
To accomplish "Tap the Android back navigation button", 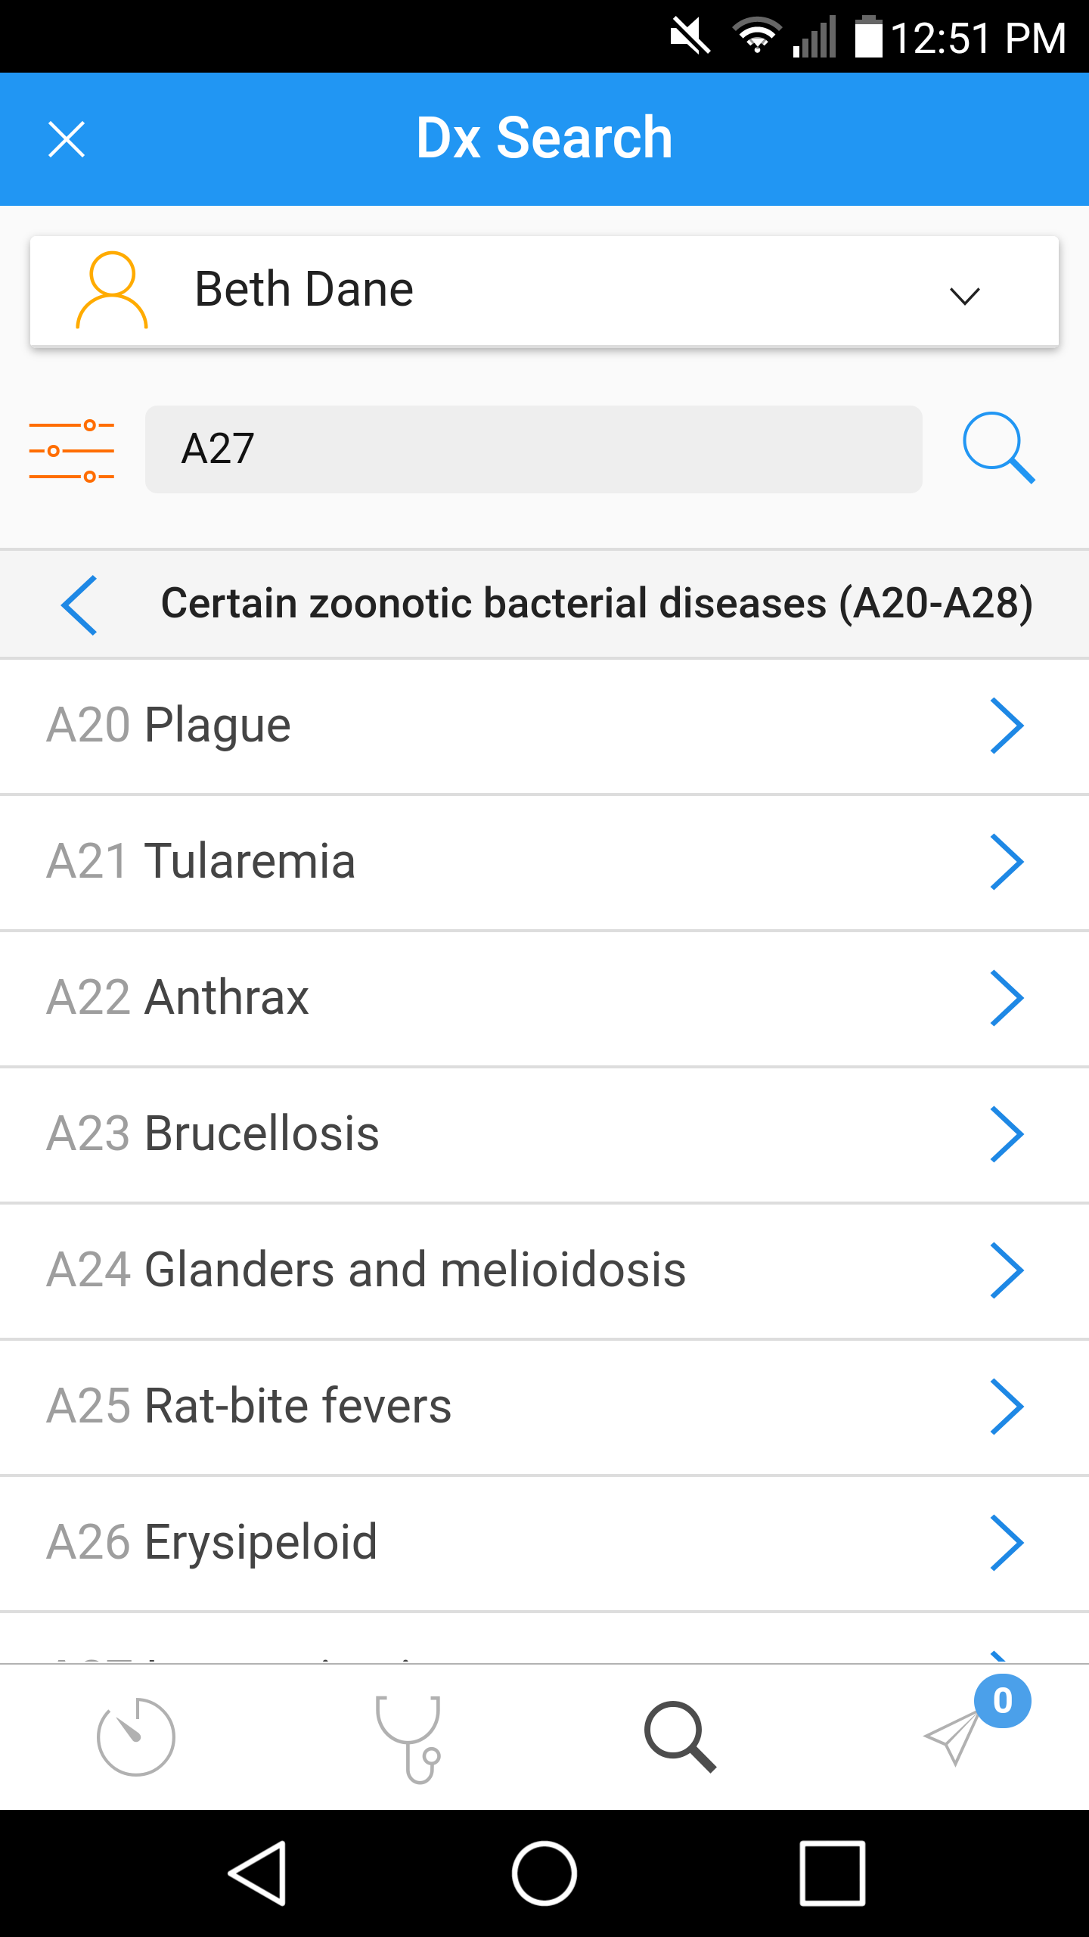I will pos(259,1873).
